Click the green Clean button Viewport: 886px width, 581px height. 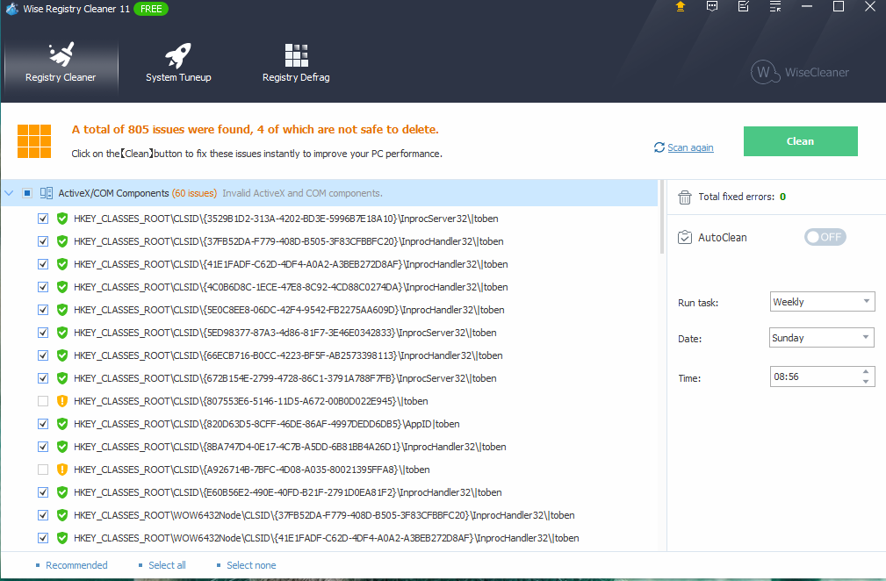[800, 141]
